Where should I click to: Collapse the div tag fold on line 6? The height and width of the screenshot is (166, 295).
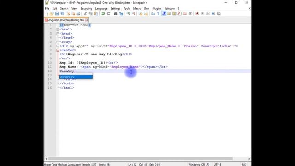point(58,46)
